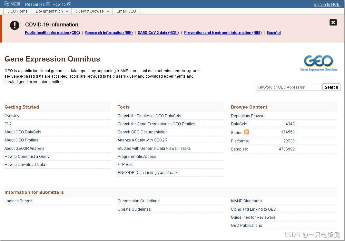The image size is (345, 241).
Task: Click the Series RSS feed icon
Action: (x=247, y=132)
